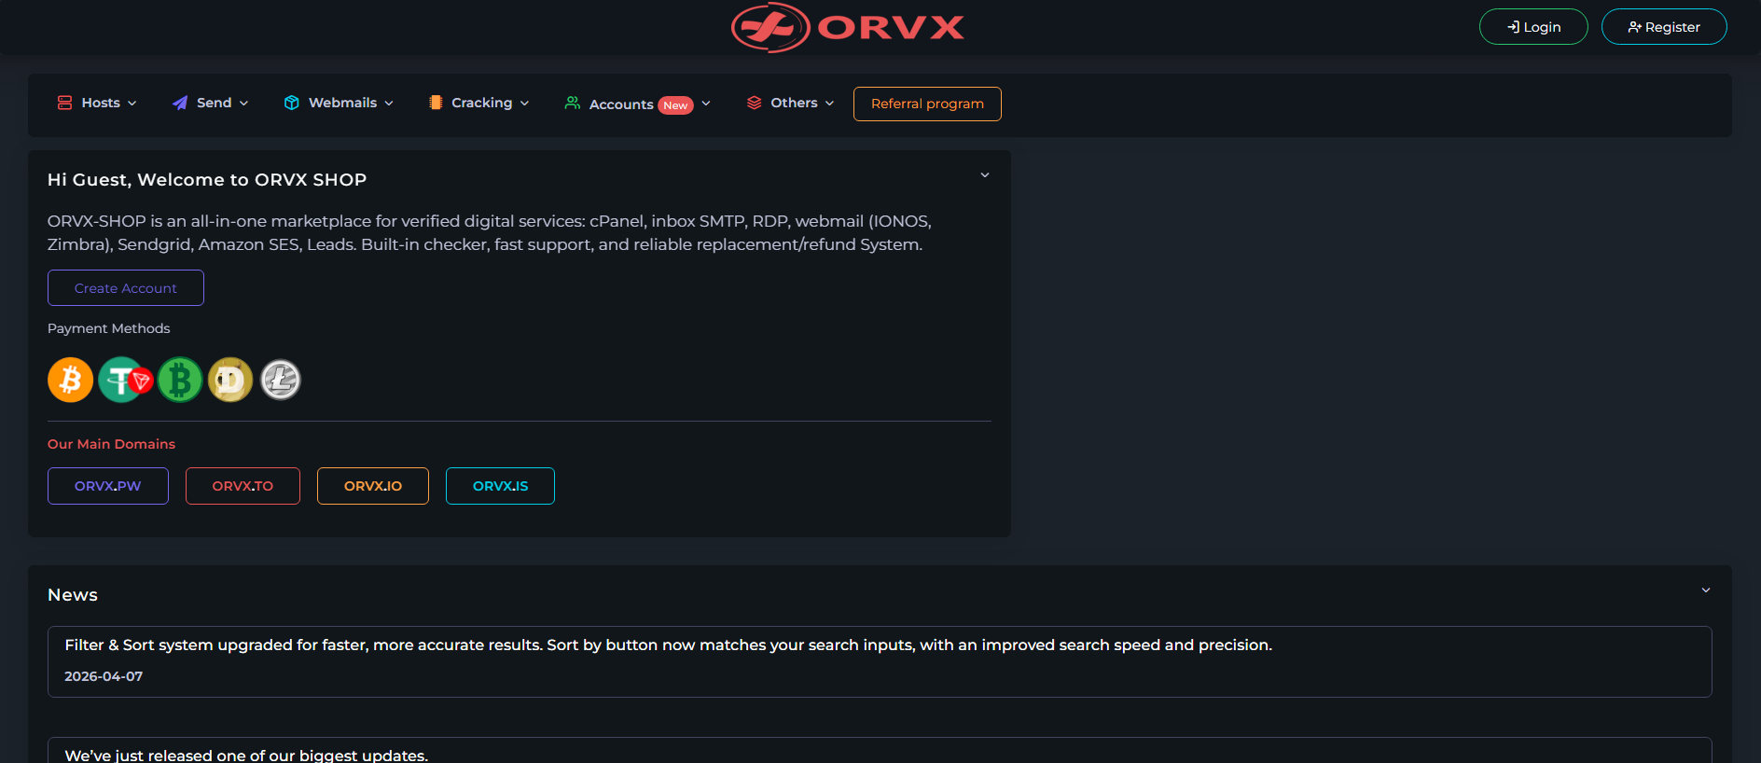Click the Bitcoin Cash green icon
The width and height of the screenshot is (1761, 763).
180,380
